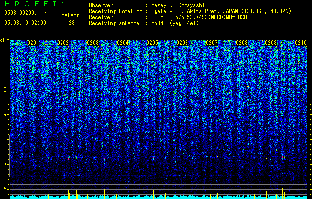Click the 0203 time marker
312x199 pixels.
pyautogui.click(x=93, y=43)
